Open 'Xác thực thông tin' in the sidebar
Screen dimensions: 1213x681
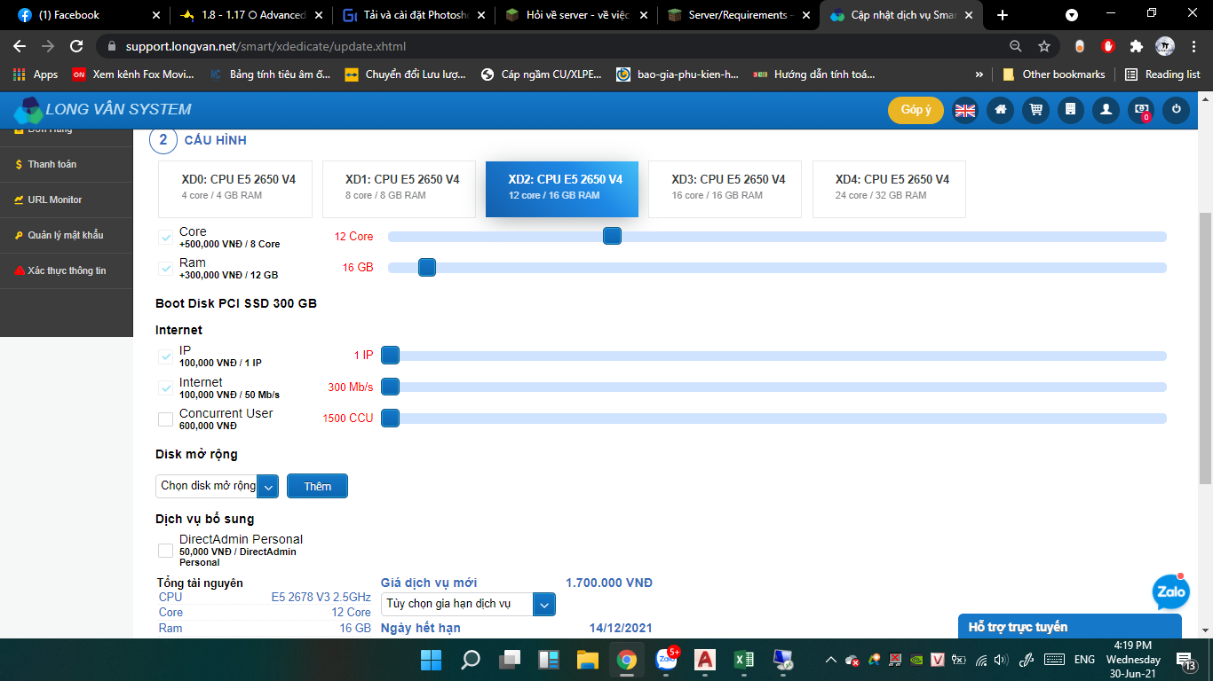coord(67,270)
